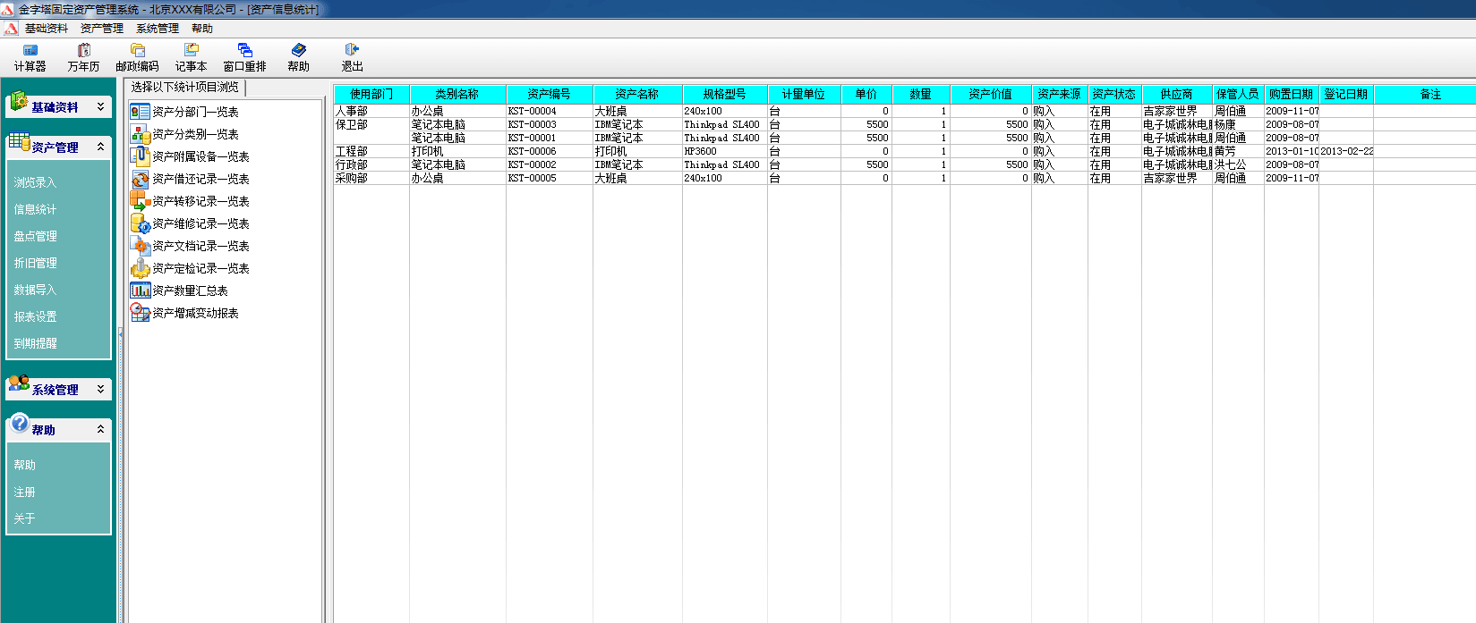Click the 资产分类别一览表 icon

coord(140,134)
